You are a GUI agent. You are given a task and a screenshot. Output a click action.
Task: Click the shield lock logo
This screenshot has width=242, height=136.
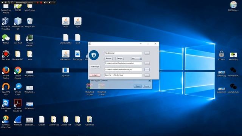tap(94, 55)
